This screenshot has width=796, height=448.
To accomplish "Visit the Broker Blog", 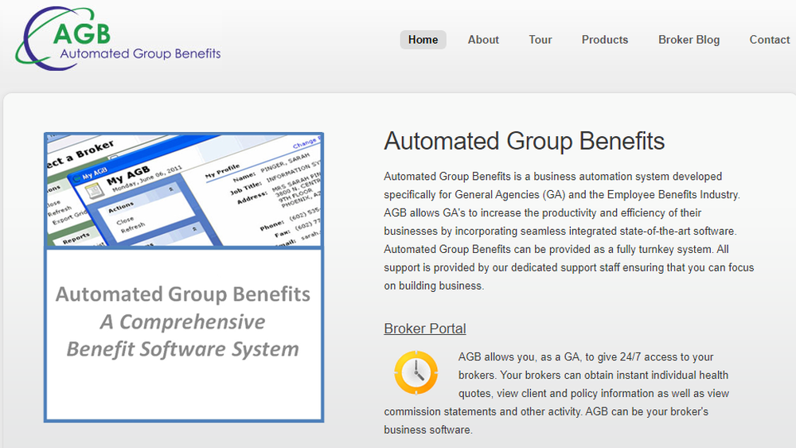I will (689, 40).
